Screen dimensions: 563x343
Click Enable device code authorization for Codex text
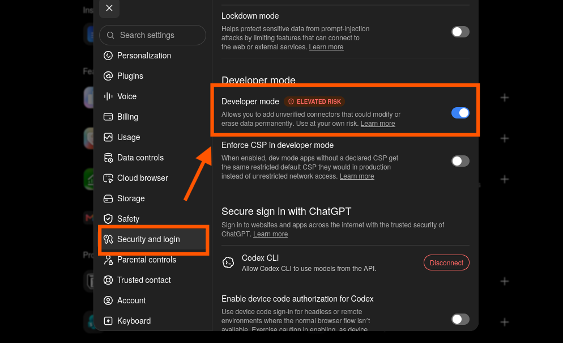tap(297, 299)
